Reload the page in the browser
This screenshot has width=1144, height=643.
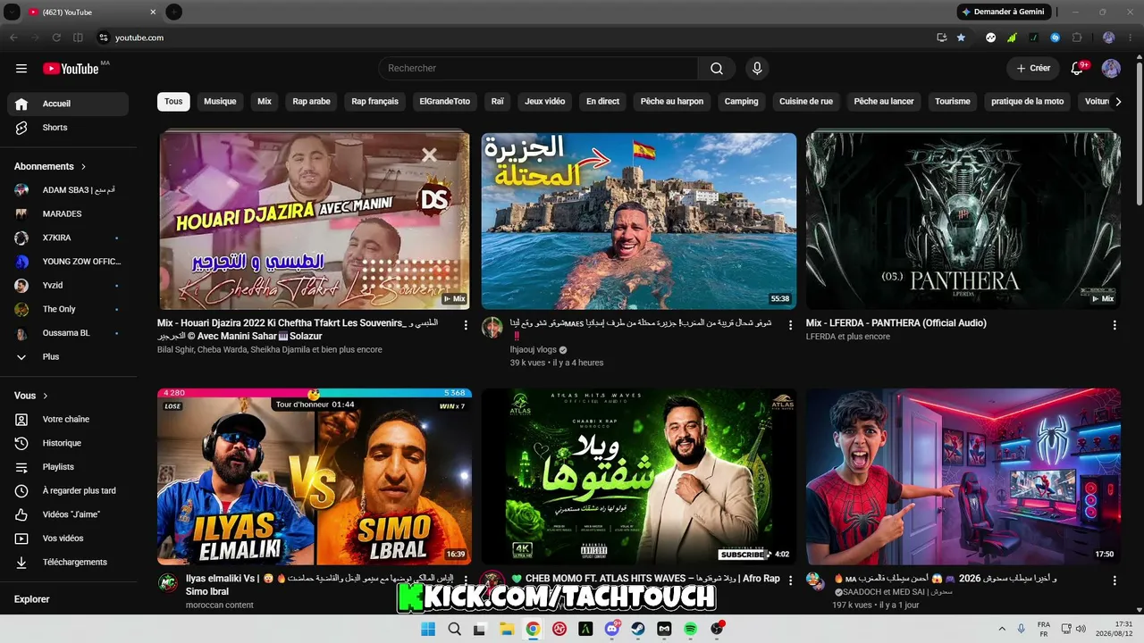pyautogui.click(x=56, y=38)
